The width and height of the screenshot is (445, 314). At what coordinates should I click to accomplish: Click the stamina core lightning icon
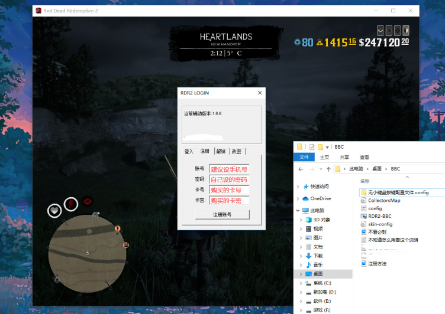point(71,204)
